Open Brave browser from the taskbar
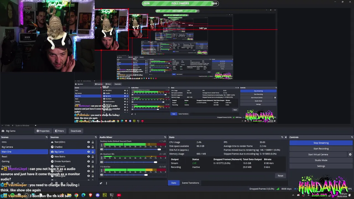 click(x=90, y=195)
